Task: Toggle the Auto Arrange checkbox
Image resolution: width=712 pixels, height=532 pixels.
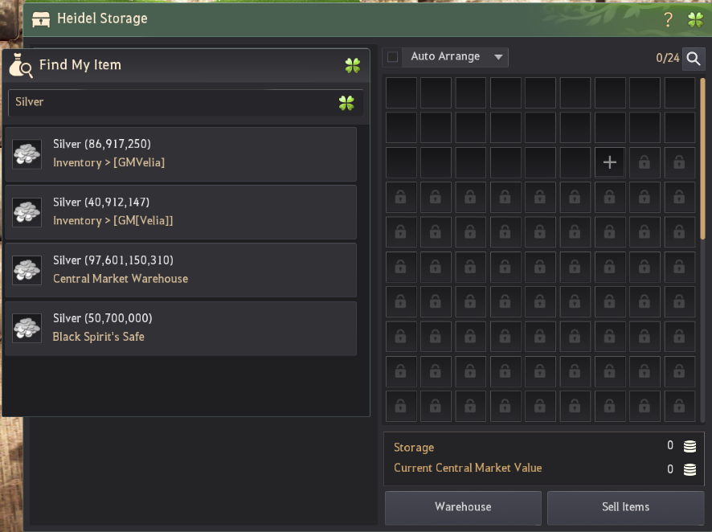Action: (x=393, y=57)
